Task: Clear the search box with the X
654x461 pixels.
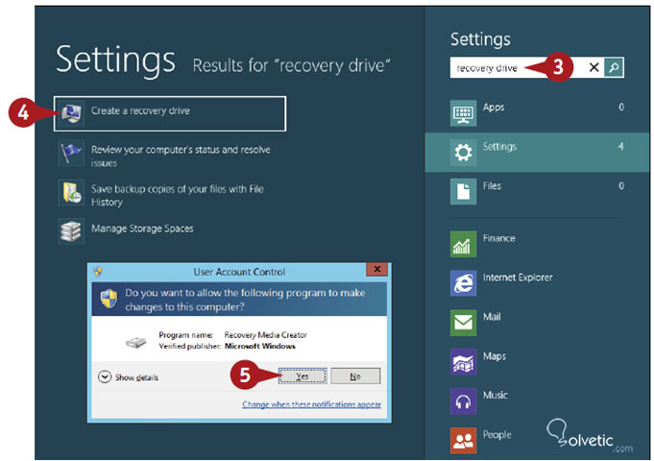Action: [593, 67]
